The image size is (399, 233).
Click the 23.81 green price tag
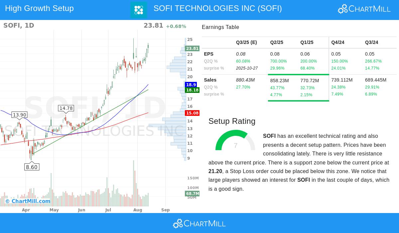192,48
